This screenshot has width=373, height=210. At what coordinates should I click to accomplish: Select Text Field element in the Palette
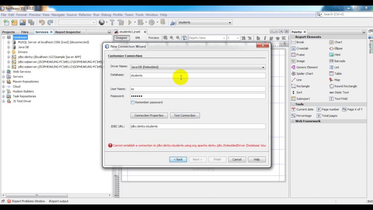(338, 99)
